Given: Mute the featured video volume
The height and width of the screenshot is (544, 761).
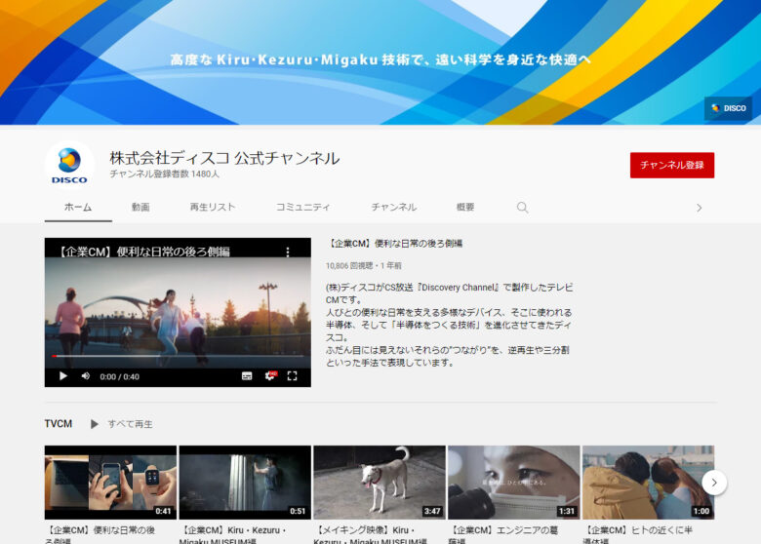Looking at the screenshot, I should tap(86, 376).
